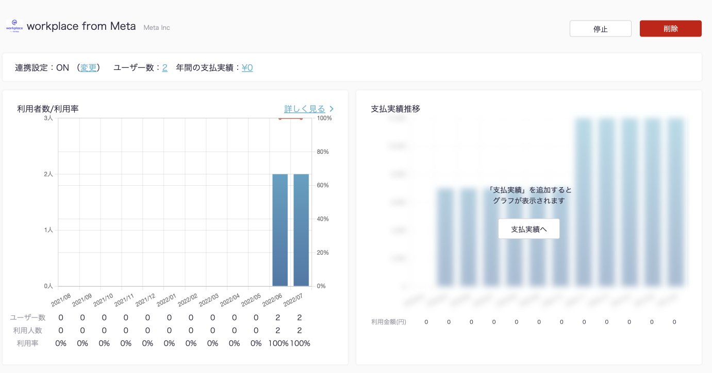712x373 pixels.
Task: Click the 100% value in the 利用率 row for 2022/07
Action: pos(300,343)
